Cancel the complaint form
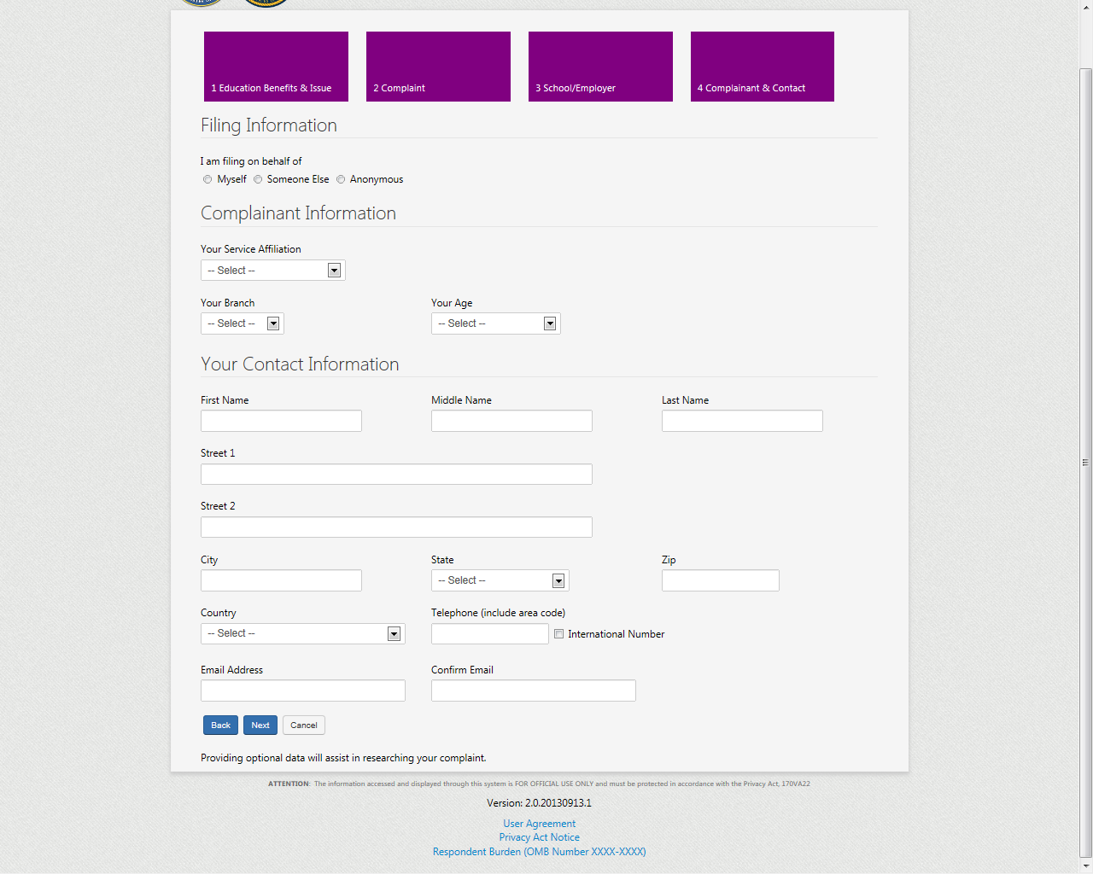 pos(303,725)
